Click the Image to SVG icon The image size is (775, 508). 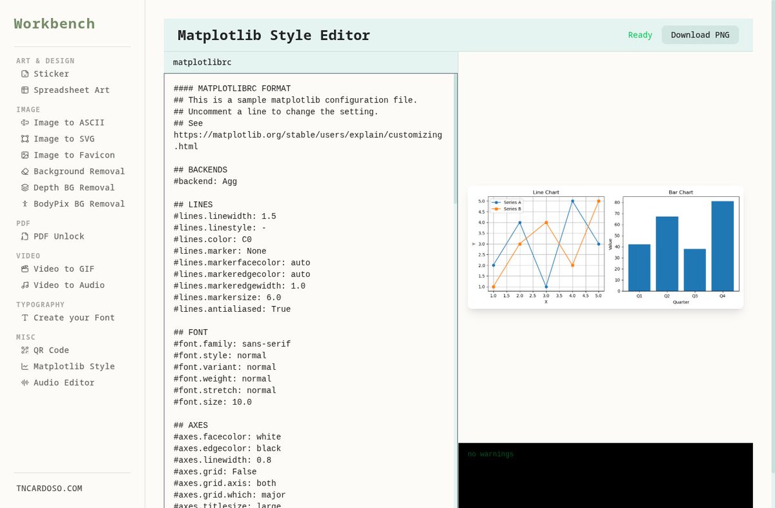pyautogui.click(x=25, y=139)
